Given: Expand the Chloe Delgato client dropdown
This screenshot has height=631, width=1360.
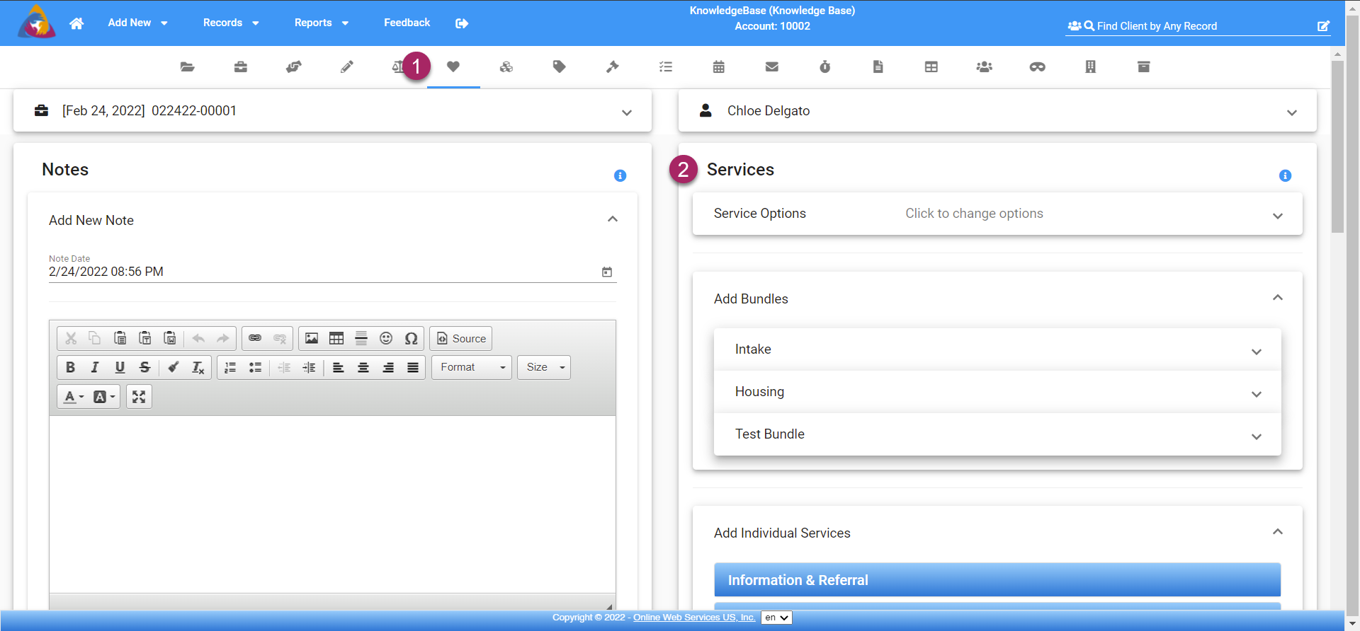Looking at the screenshot, I should (x=1292, y=112).
